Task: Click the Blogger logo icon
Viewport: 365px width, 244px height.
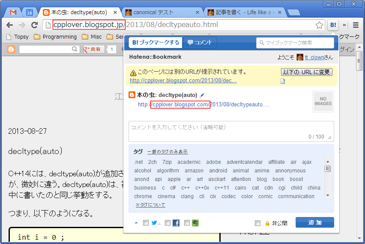Action: (x=11, y=49)
